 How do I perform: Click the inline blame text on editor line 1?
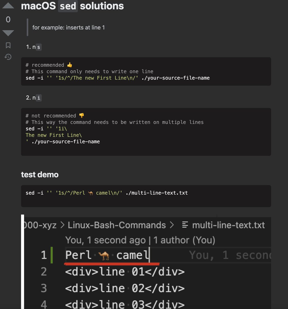click(230, 255)
